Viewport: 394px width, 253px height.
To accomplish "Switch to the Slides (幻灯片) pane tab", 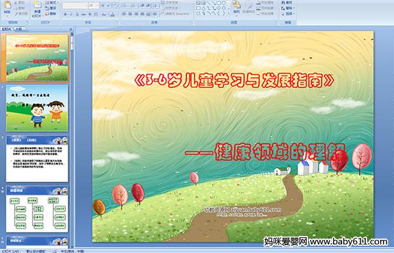I will (x=7, y=29).
